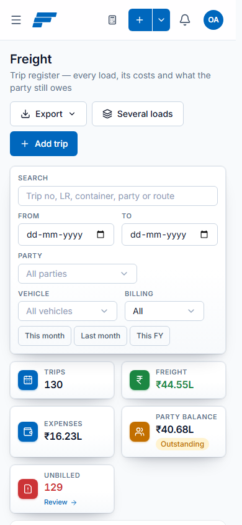Click the Expenses value ₹16.23L
Screen dimensions: 242x525
point(63,436)
